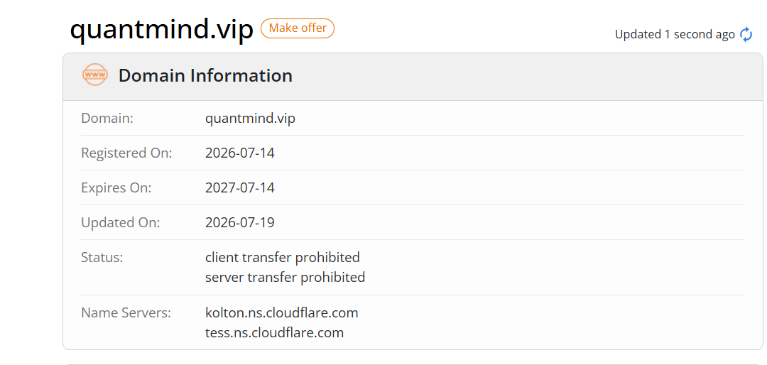Click the Status label
The height and width of the screenshot is (365, 767).
click(102, 257)
